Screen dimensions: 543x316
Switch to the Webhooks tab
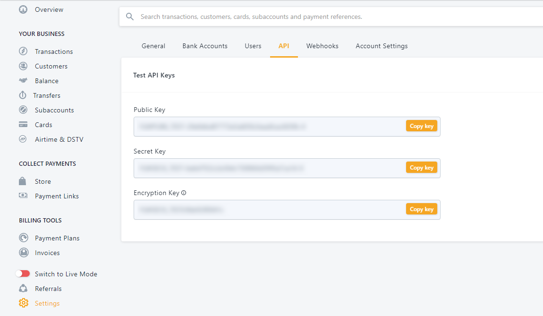coord(322,46)
